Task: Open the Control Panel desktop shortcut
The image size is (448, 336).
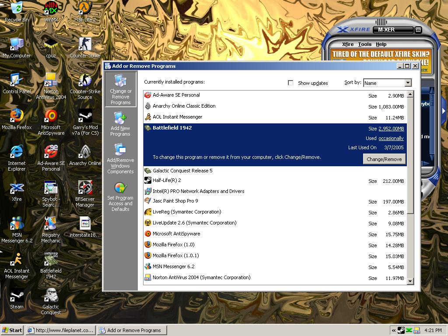Action: pos(17,84)
